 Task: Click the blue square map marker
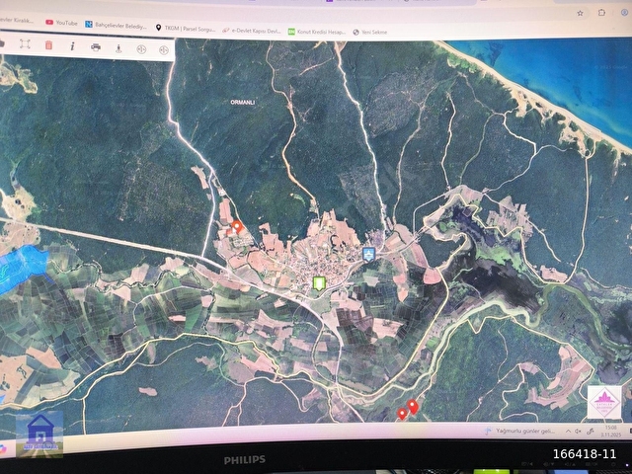click(369, 255)
